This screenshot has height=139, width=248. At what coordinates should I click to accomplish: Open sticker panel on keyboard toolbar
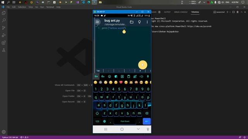pyautogui.click(x=116, y=76)
